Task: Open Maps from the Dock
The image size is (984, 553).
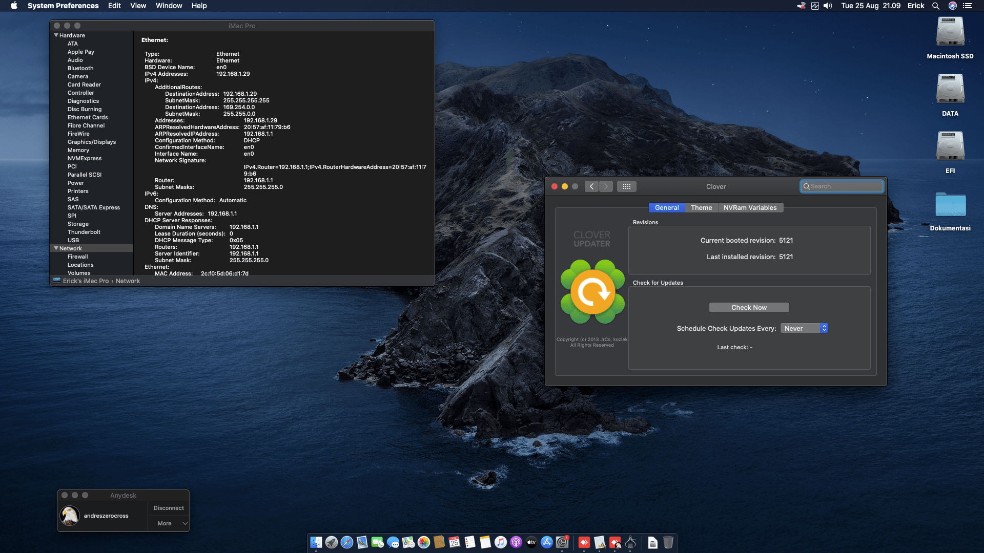Action: coord(408,542)
